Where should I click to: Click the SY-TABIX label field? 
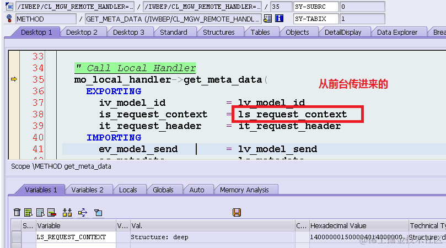[x=316, y=19]
